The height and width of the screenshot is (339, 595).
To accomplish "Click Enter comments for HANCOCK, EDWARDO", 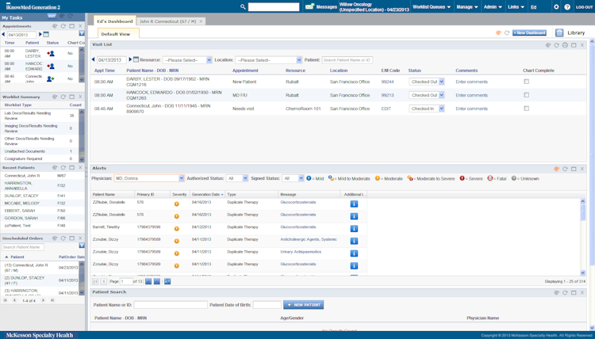I will [x=472, y=96].
